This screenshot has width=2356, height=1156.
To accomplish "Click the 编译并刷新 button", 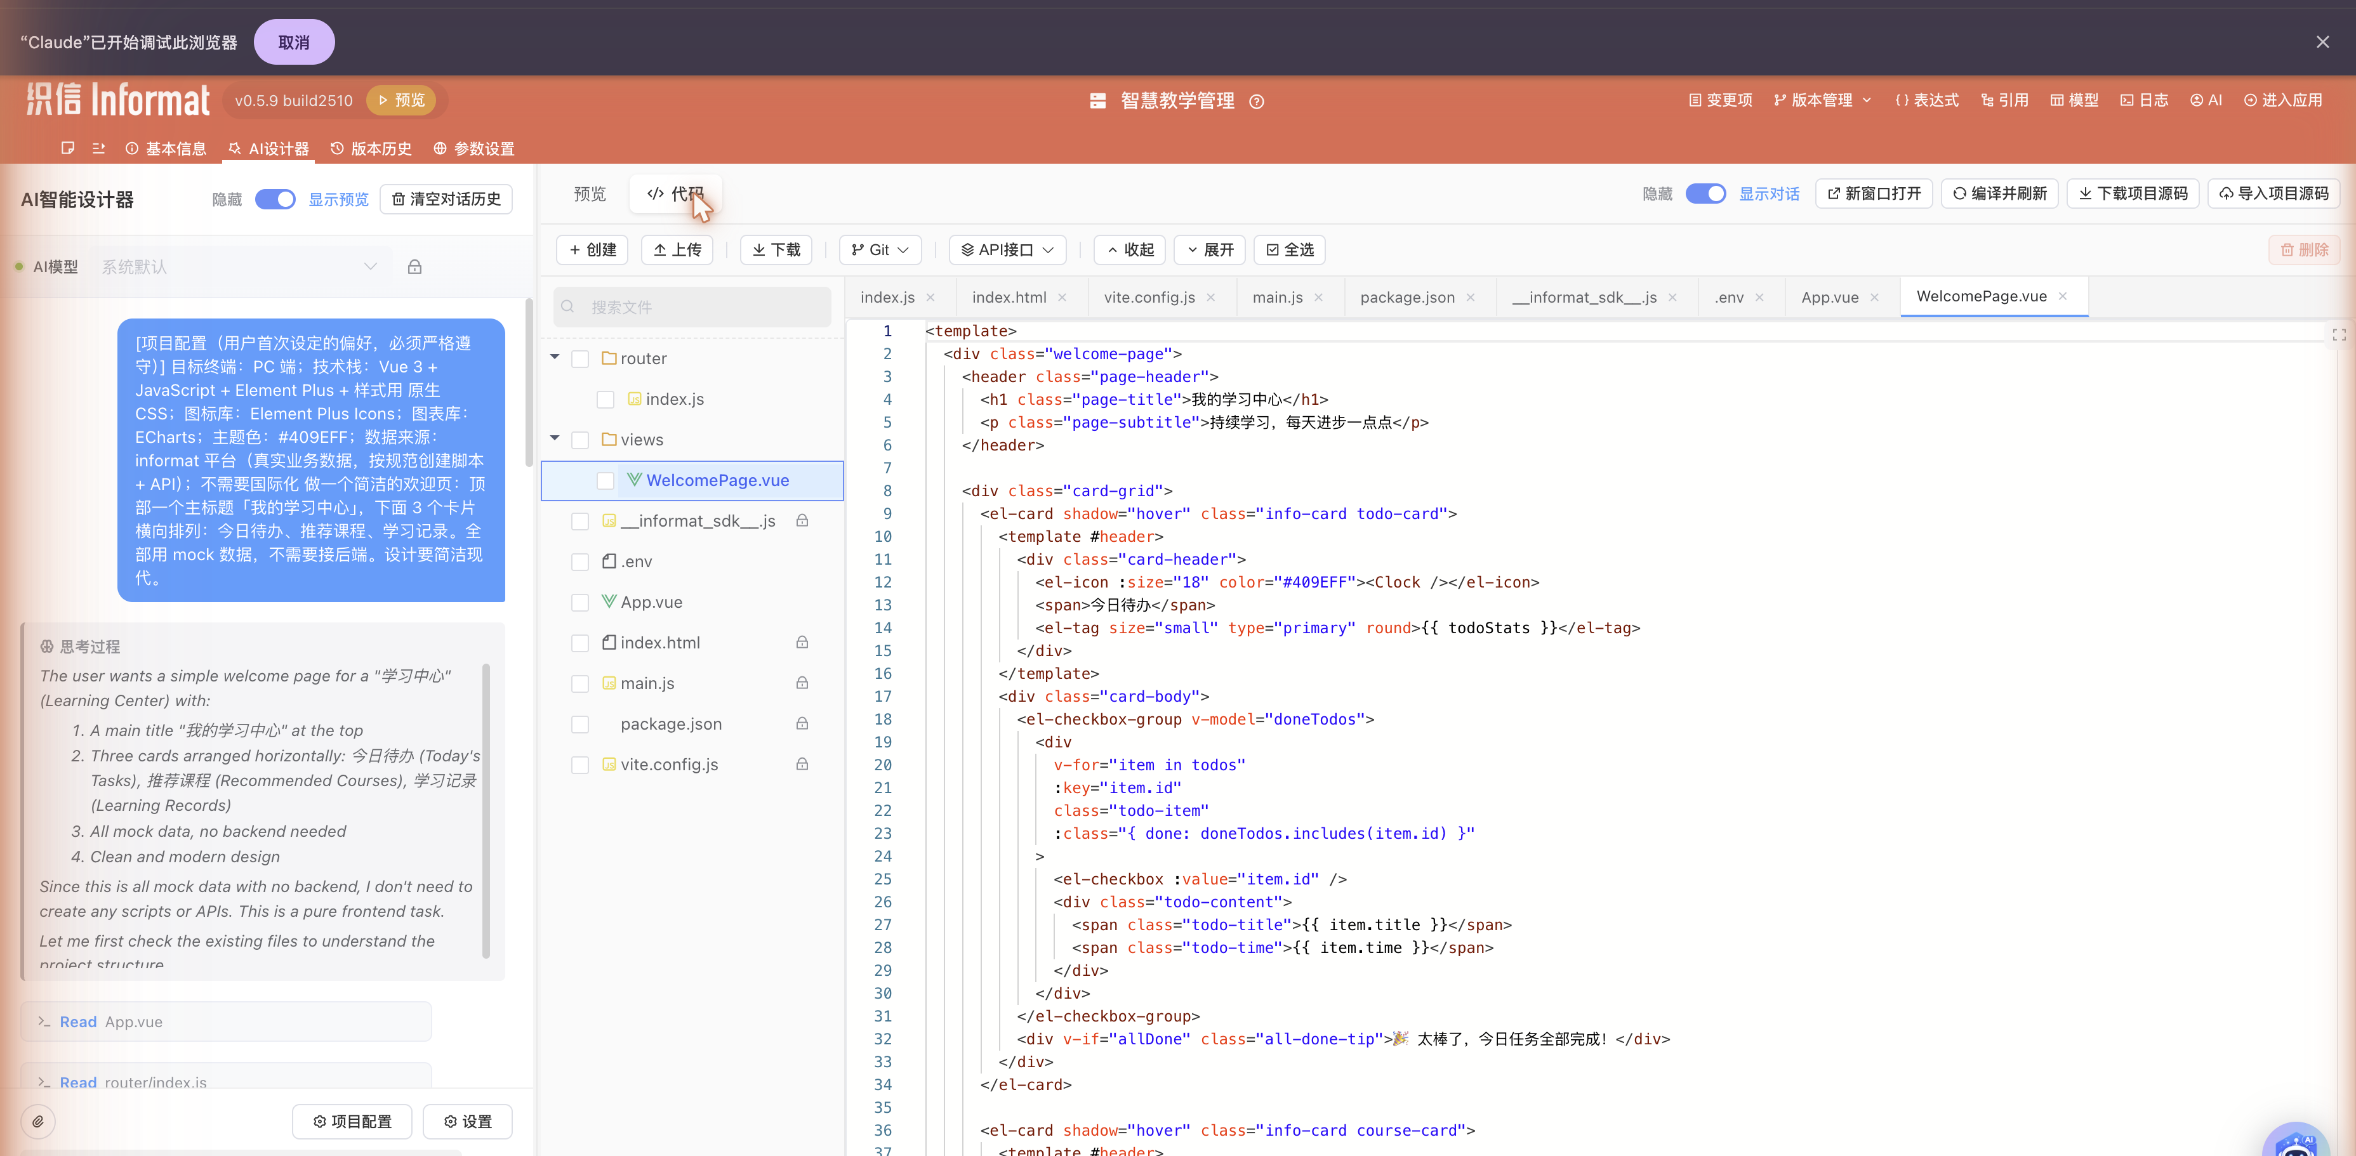I will coord(1999,194).
